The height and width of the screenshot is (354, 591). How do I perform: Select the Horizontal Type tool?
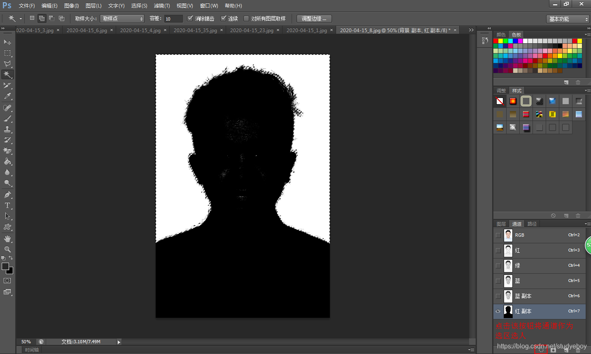[x=7, y=205]
